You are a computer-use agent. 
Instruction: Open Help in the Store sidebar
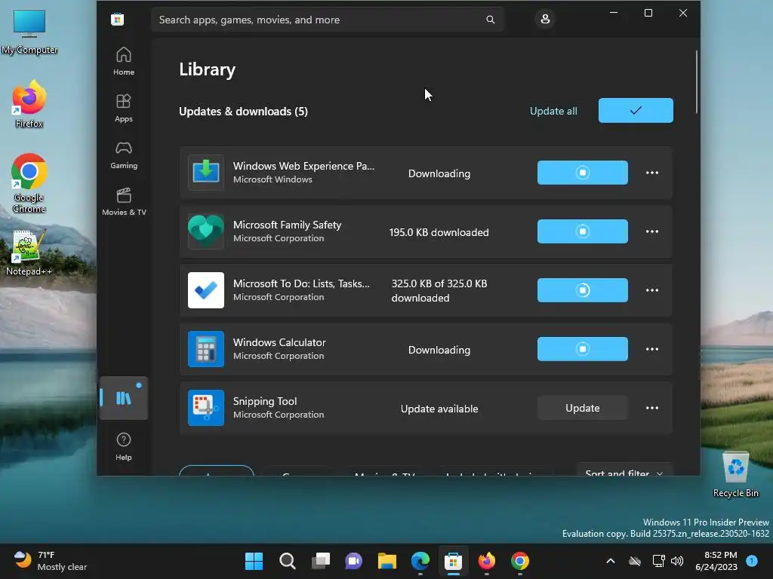click(x=123, y=446)
